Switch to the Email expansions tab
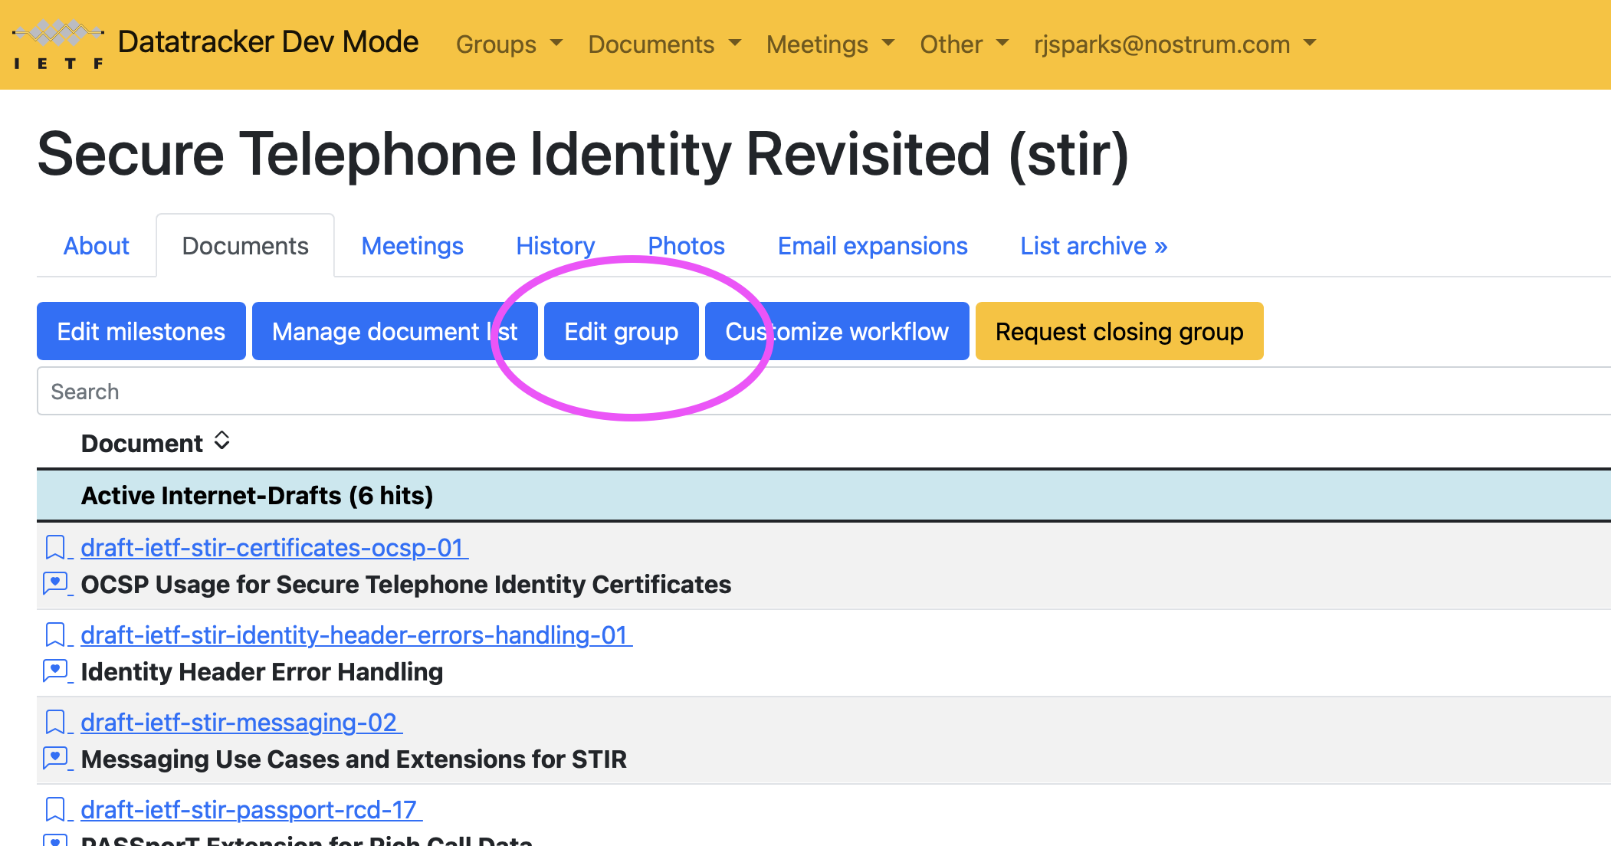The height and width of the screenshot is (846, 1611). 872,246
